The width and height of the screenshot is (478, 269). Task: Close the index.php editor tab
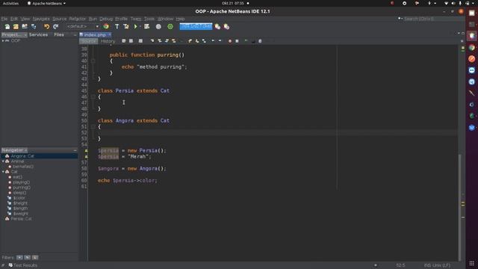click(110, 35)
